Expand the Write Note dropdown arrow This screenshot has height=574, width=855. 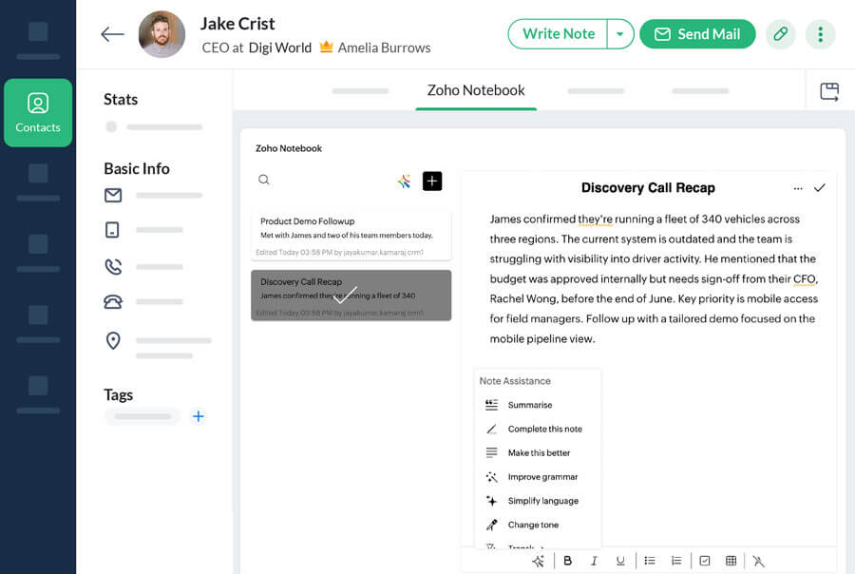pyautogui.click(x=620, y=34)
